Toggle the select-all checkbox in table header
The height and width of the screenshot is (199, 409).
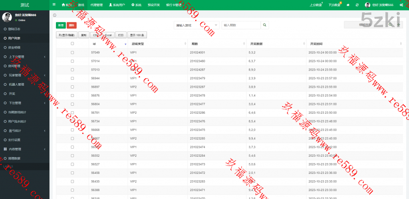pos(72,44)
